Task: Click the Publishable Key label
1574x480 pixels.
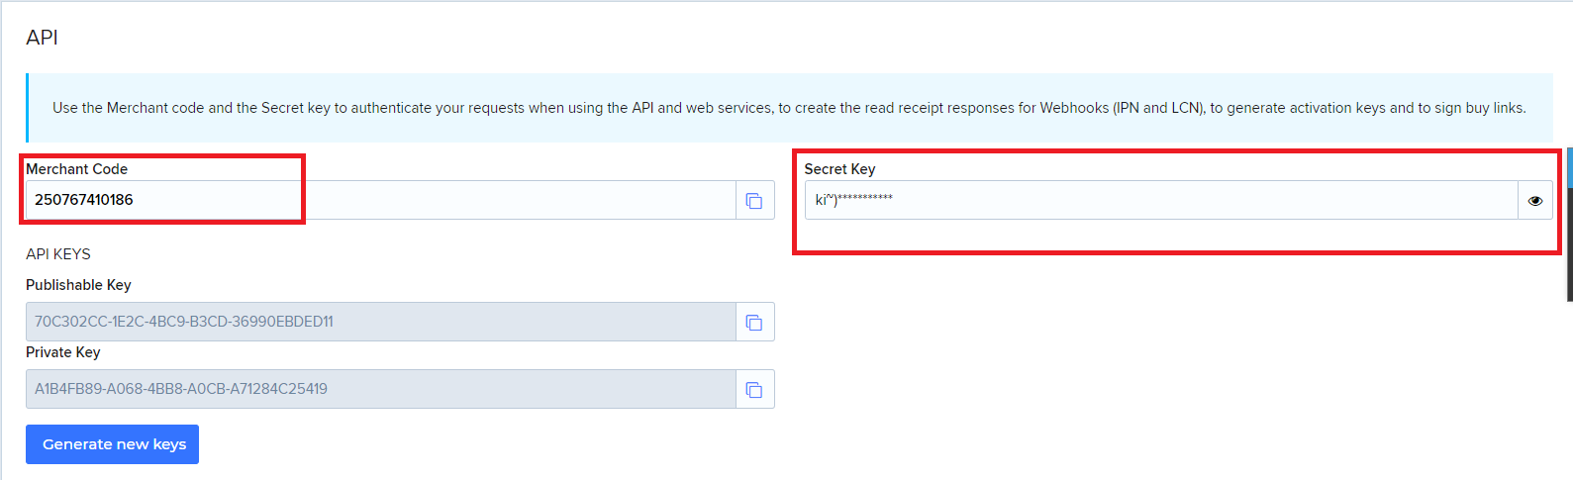Action: coord(78,285)
